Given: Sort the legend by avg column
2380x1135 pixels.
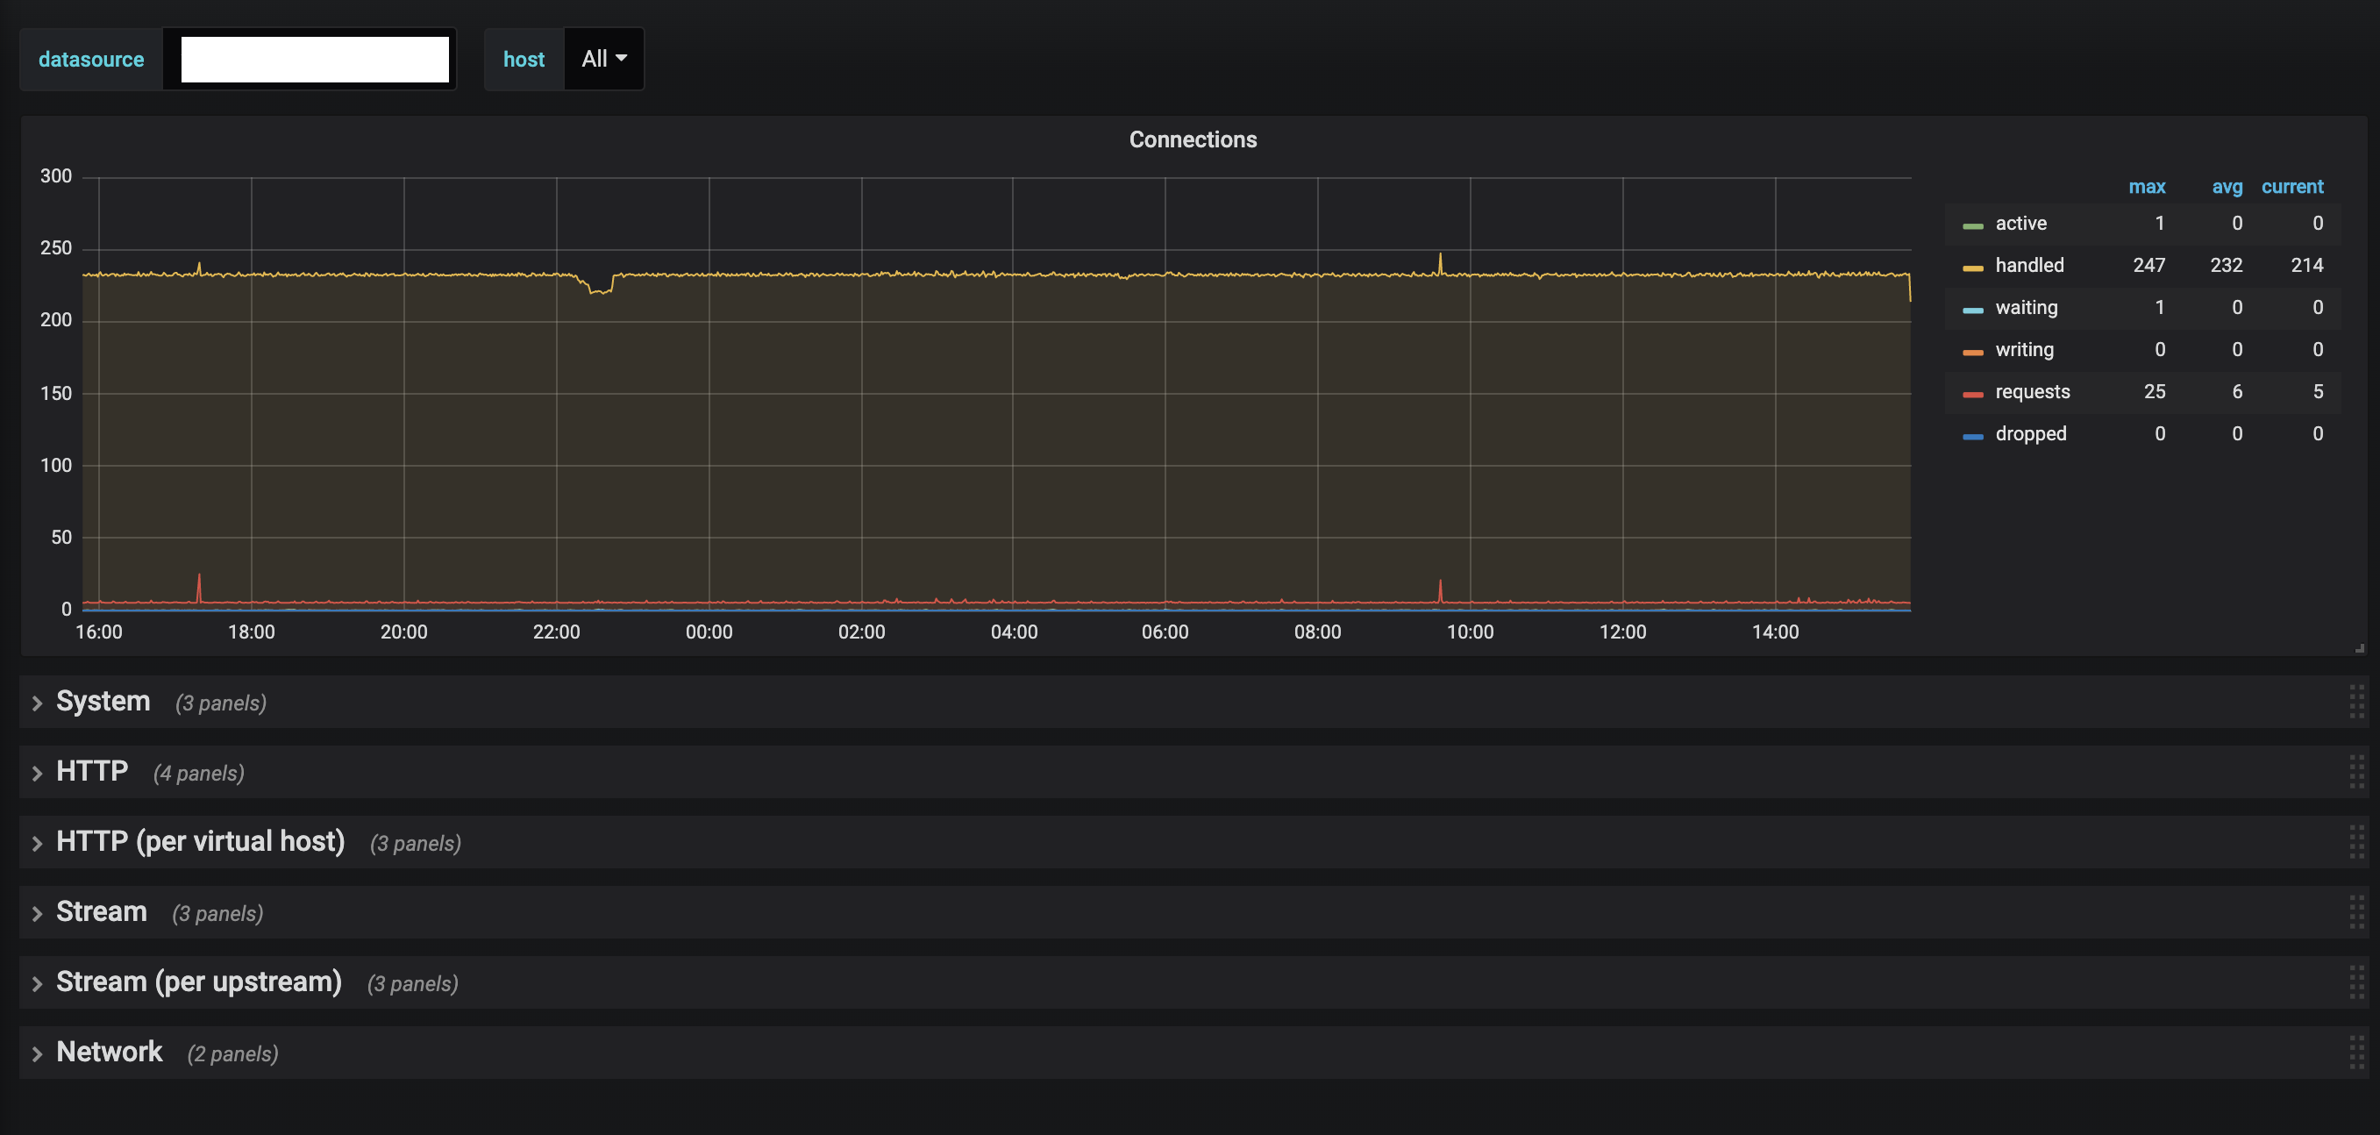Looking at the screenshot, I should [x=2227, y=187].
